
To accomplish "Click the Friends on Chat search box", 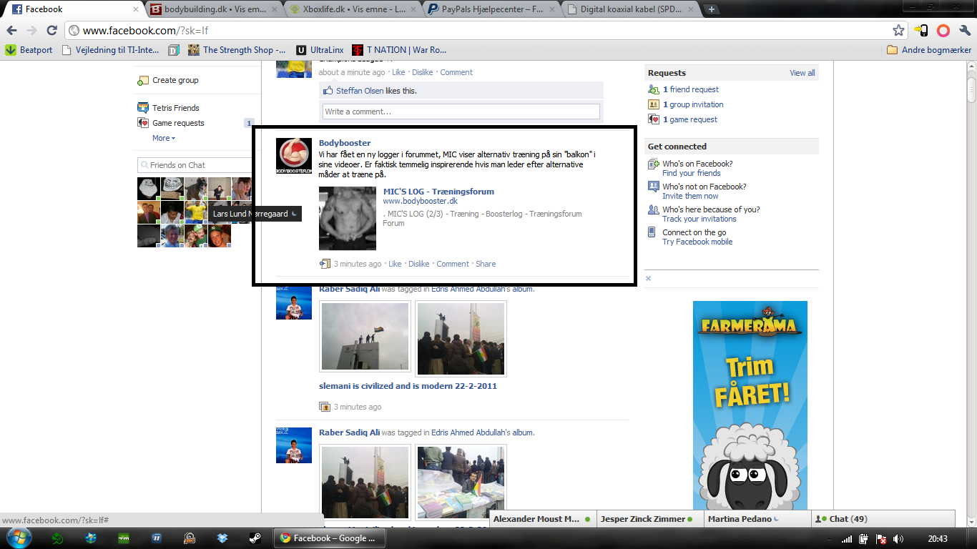I will click(x=195, y=165).
